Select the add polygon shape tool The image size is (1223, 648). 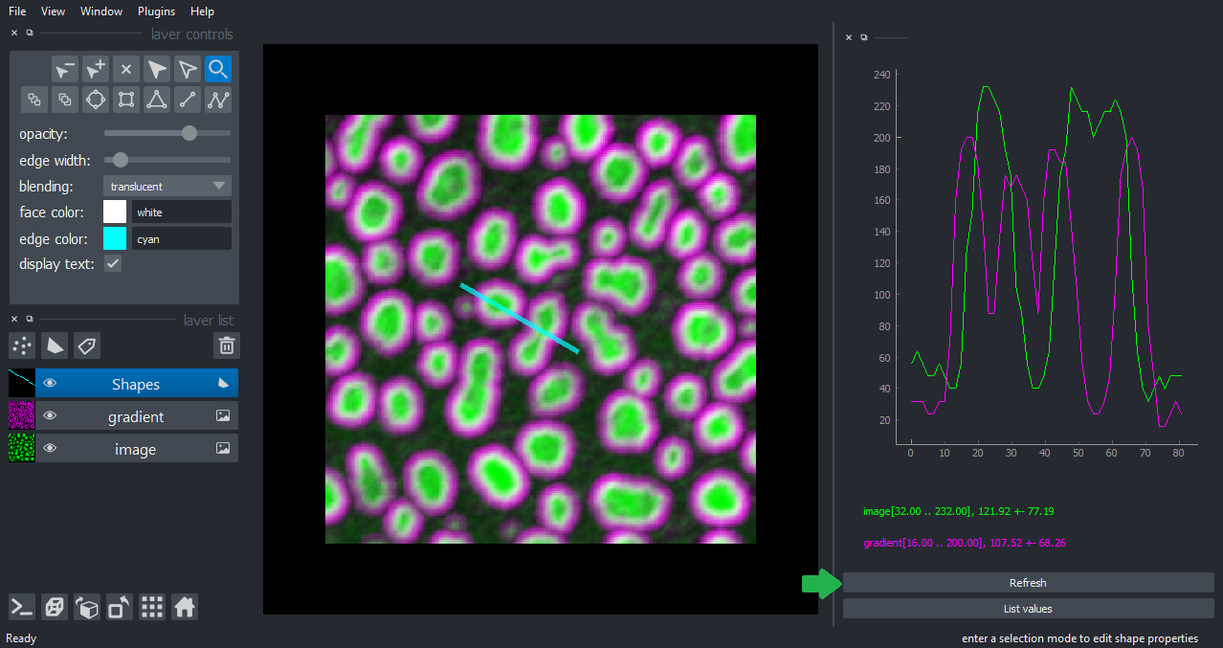157,100
